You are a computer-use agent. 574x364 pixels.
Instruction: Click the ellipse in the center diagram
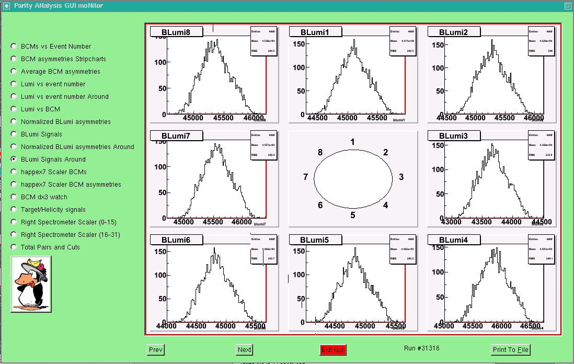[353, 179]
